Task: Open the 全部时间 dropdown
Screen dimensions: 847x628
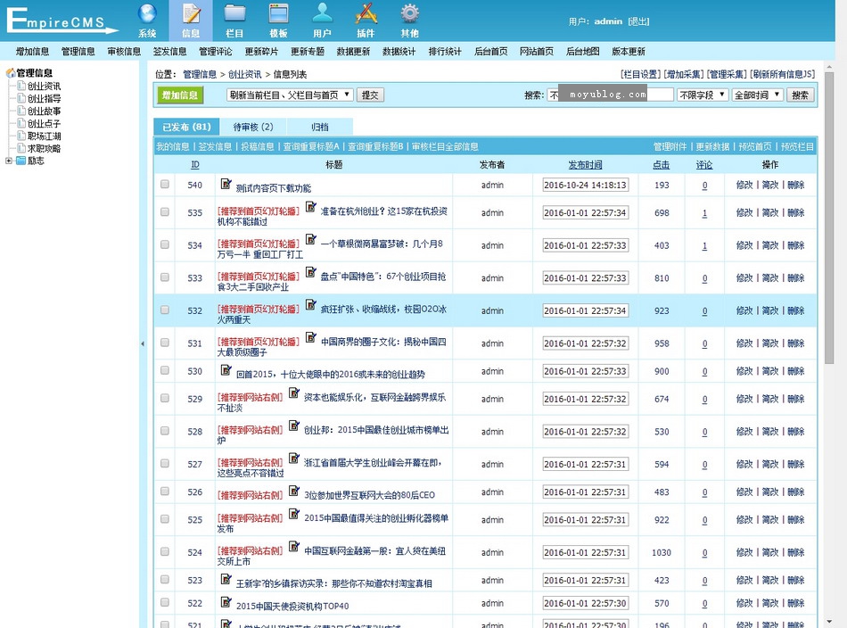Action: (758, 95)
